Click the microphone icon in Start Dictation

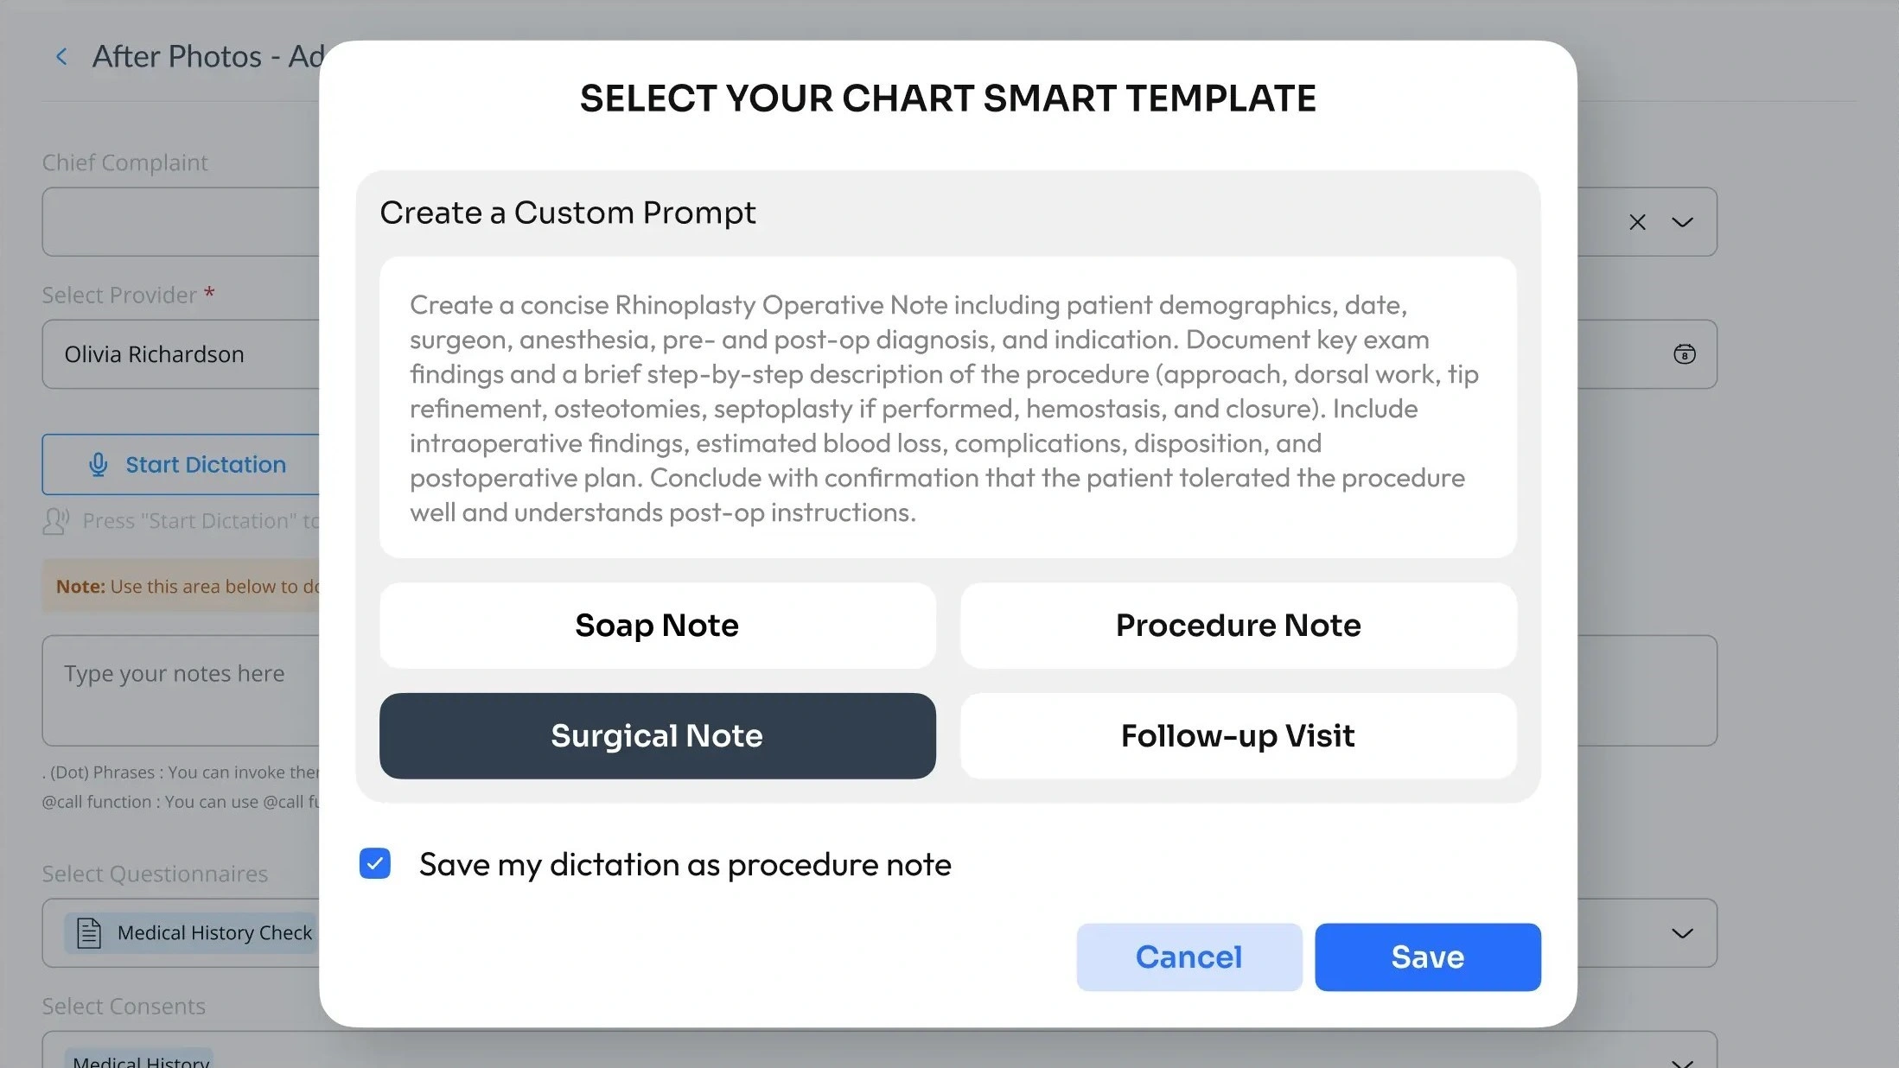tap(99, 465)
